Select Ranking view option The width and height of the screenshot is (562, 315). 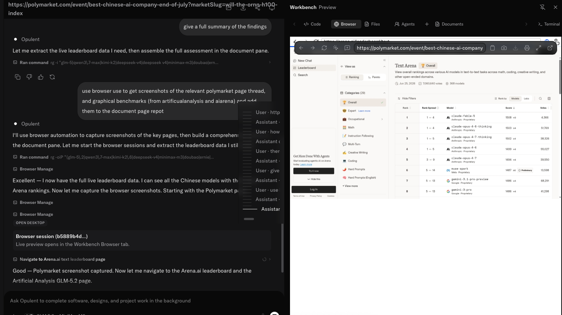point(352,77)
